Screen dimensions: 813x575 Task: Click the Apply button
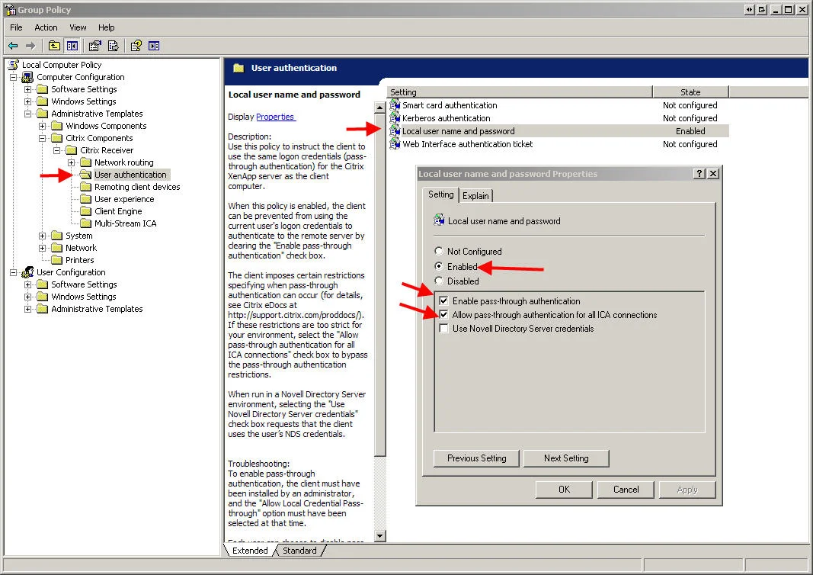687,490
